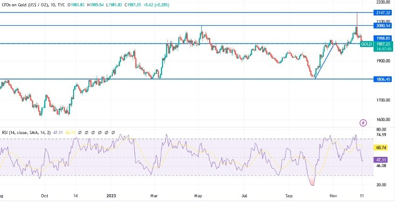Click the red-shaded RSI oversold dip
Screen dimensions: 395x202
(x=312, y=181)
